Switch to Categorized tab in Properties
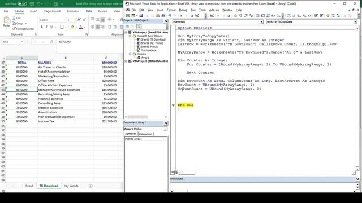Viewport: 362px width, 203px height. point(145,134)
